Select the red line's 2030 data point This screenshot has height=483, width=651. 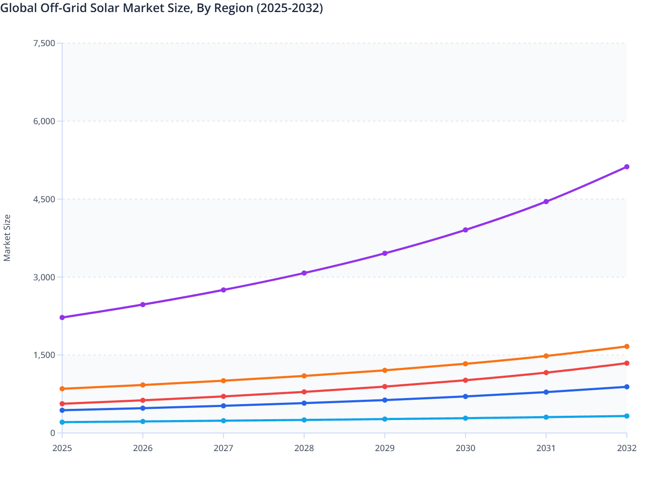(x=465, y=380)
